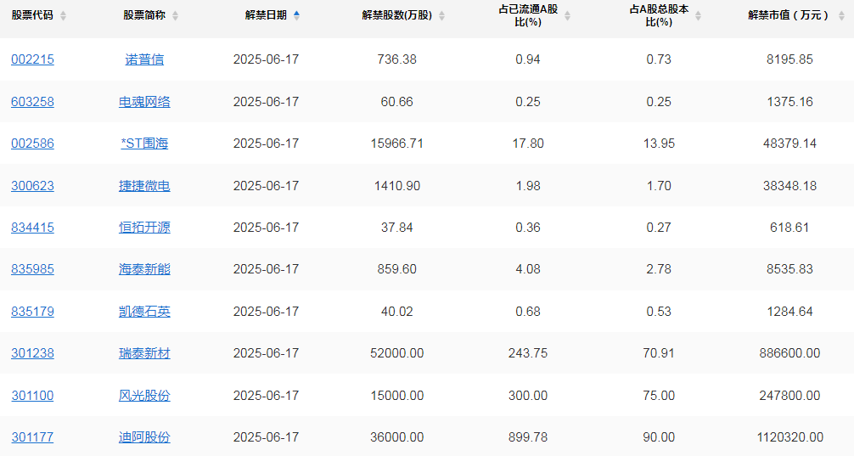The height and width of the screenshot is (456, 854).
Task: Sort by 占已流通A股比(%) arrow icon
Action: coord(567,16)
